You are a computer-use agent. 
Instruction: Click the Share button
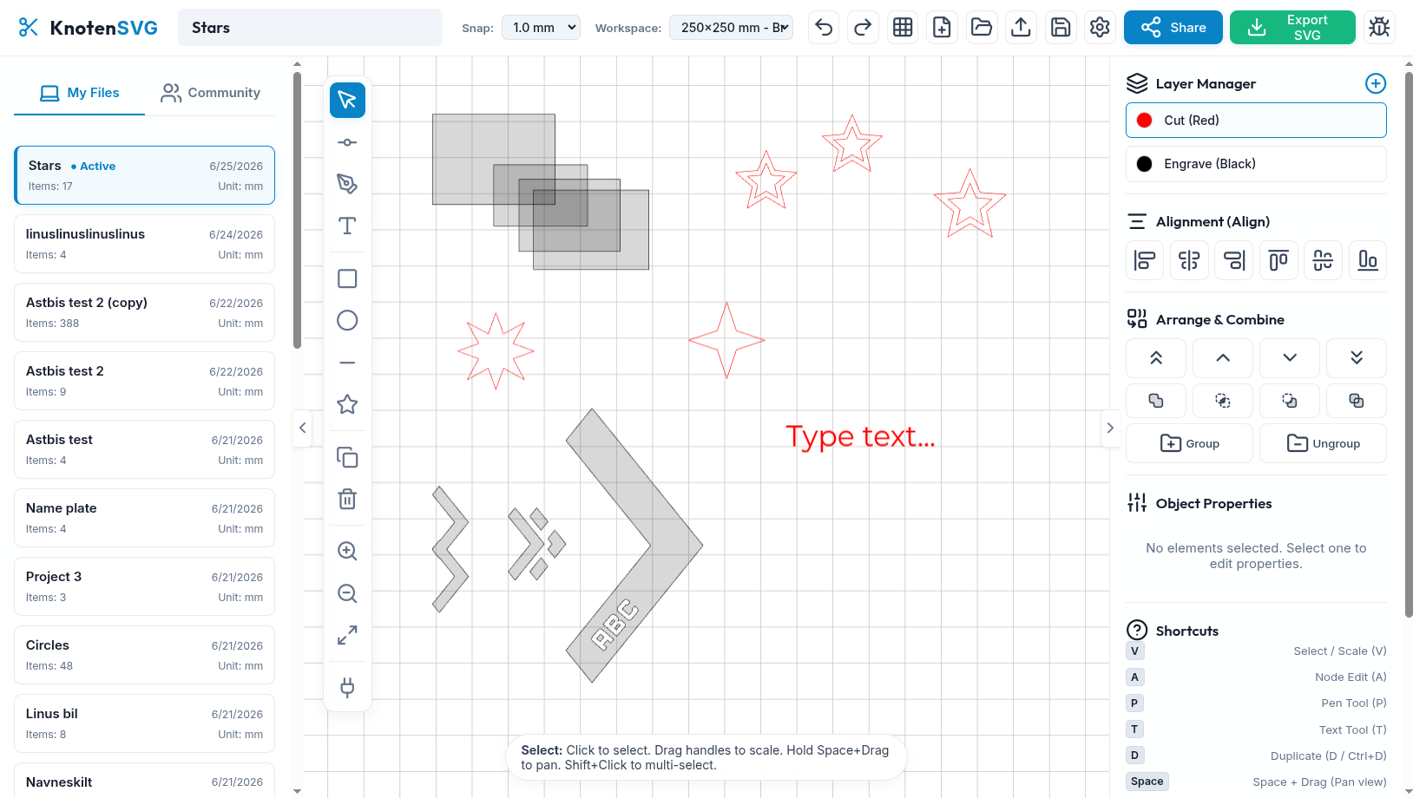point(1173,28)
